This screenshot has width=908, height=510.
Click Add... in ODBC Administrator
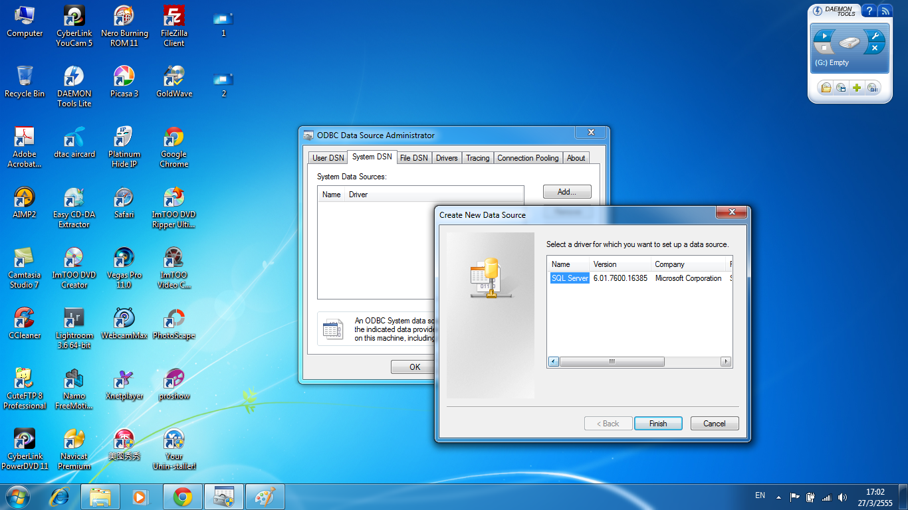(567, 192)
